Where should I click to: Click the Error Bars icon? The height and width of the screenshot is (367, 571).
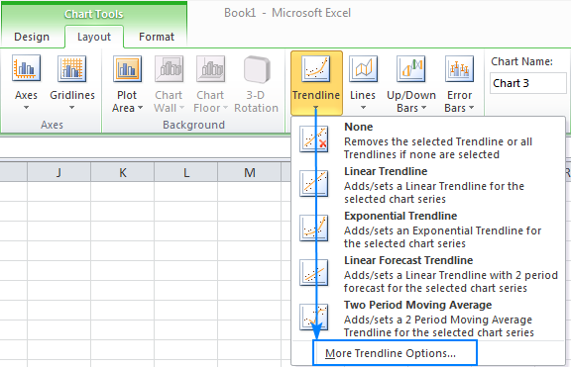(x=459, y=68)
